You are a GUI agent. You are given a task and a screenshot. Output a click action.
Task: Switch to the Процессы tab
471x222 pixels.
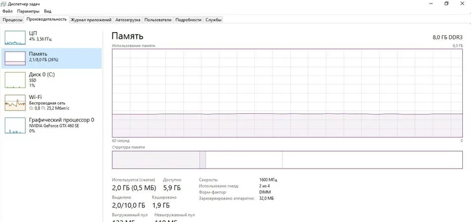coord(12,20)
